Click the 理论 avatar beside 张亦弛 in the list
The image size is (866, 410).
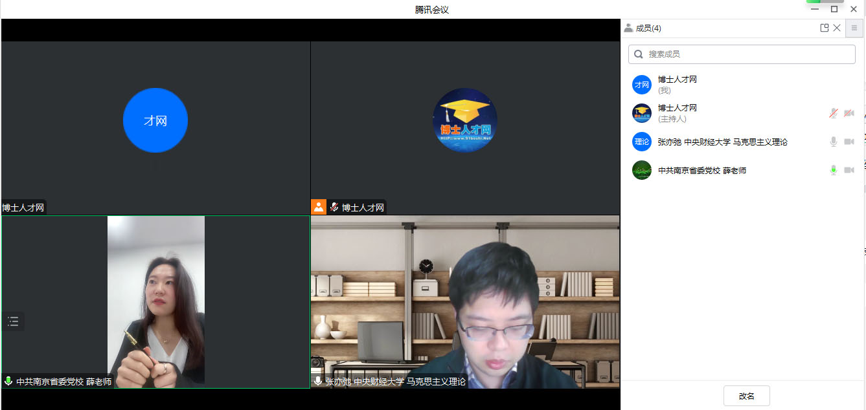[x=642, y=142]
